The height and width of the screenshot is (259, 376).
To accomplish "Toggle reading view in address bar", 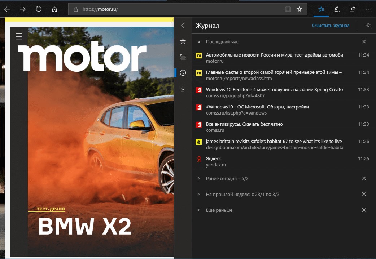I will [288, 9].
